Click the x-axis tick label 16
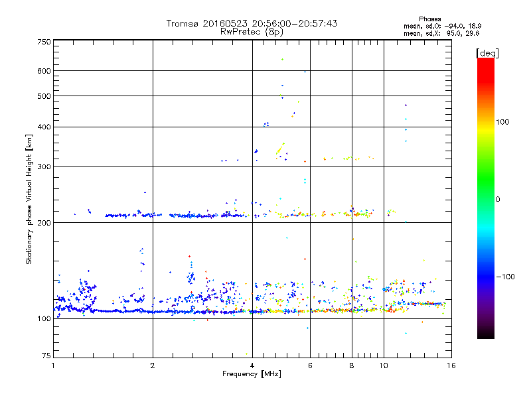 [x=451, y=365]
